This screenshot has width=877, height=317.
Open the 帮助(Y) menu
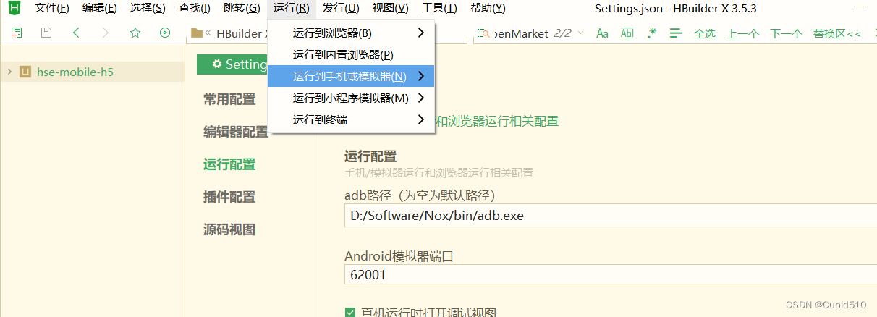click(488, 9)
